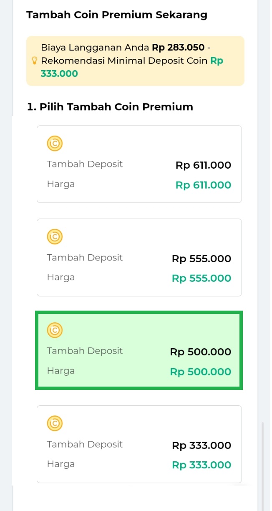
Task: Click the green Harga Rp 333.000 price
Action: [x=201, y=465]
